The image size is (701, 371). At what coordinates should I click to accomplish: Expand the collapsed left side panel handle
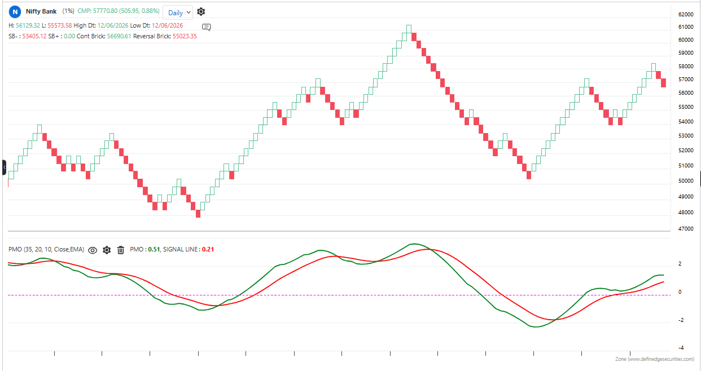pyautogui.click(x=4, y=167)
